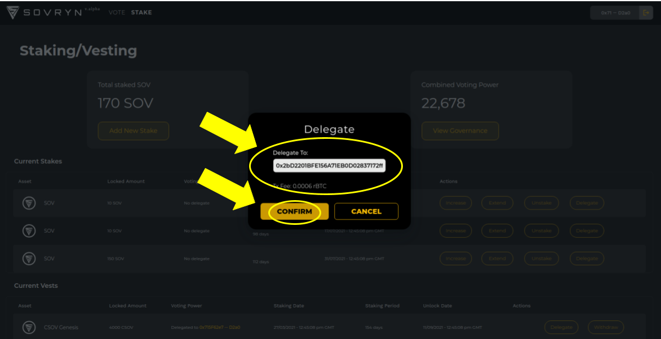Click 'Locked Amount' header in Current Stakes table

pyautogui.click(x=126, y=181)
